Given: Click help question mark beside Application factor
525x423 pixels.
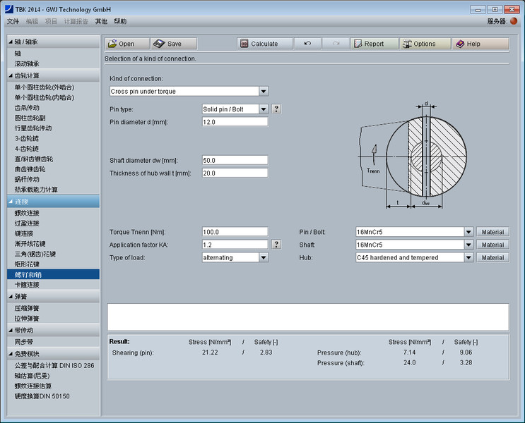Looking at the screenshot, I should coord(276,245).
